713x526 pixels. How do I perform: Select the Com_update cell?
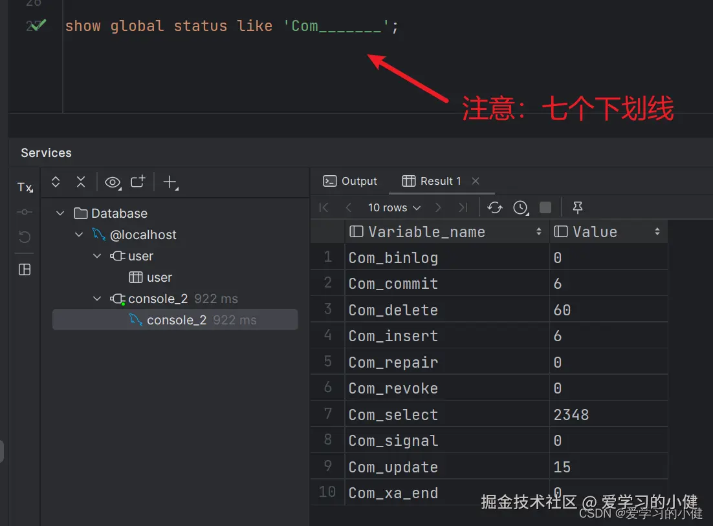click(447, 467)
